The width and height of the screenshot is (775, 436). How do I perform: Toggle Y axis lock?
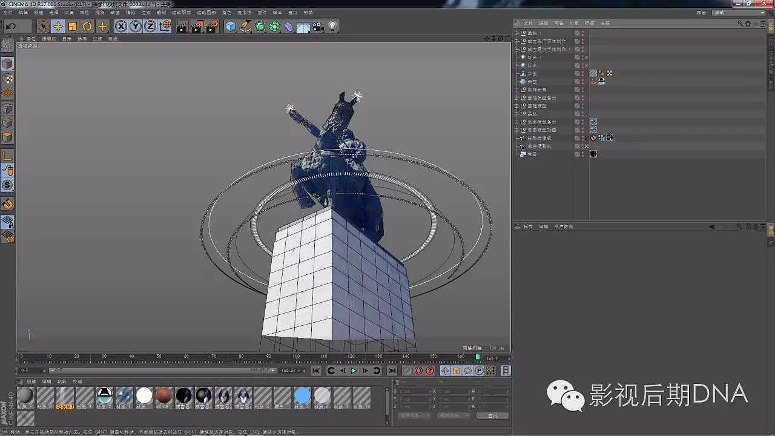coord(136,26)
